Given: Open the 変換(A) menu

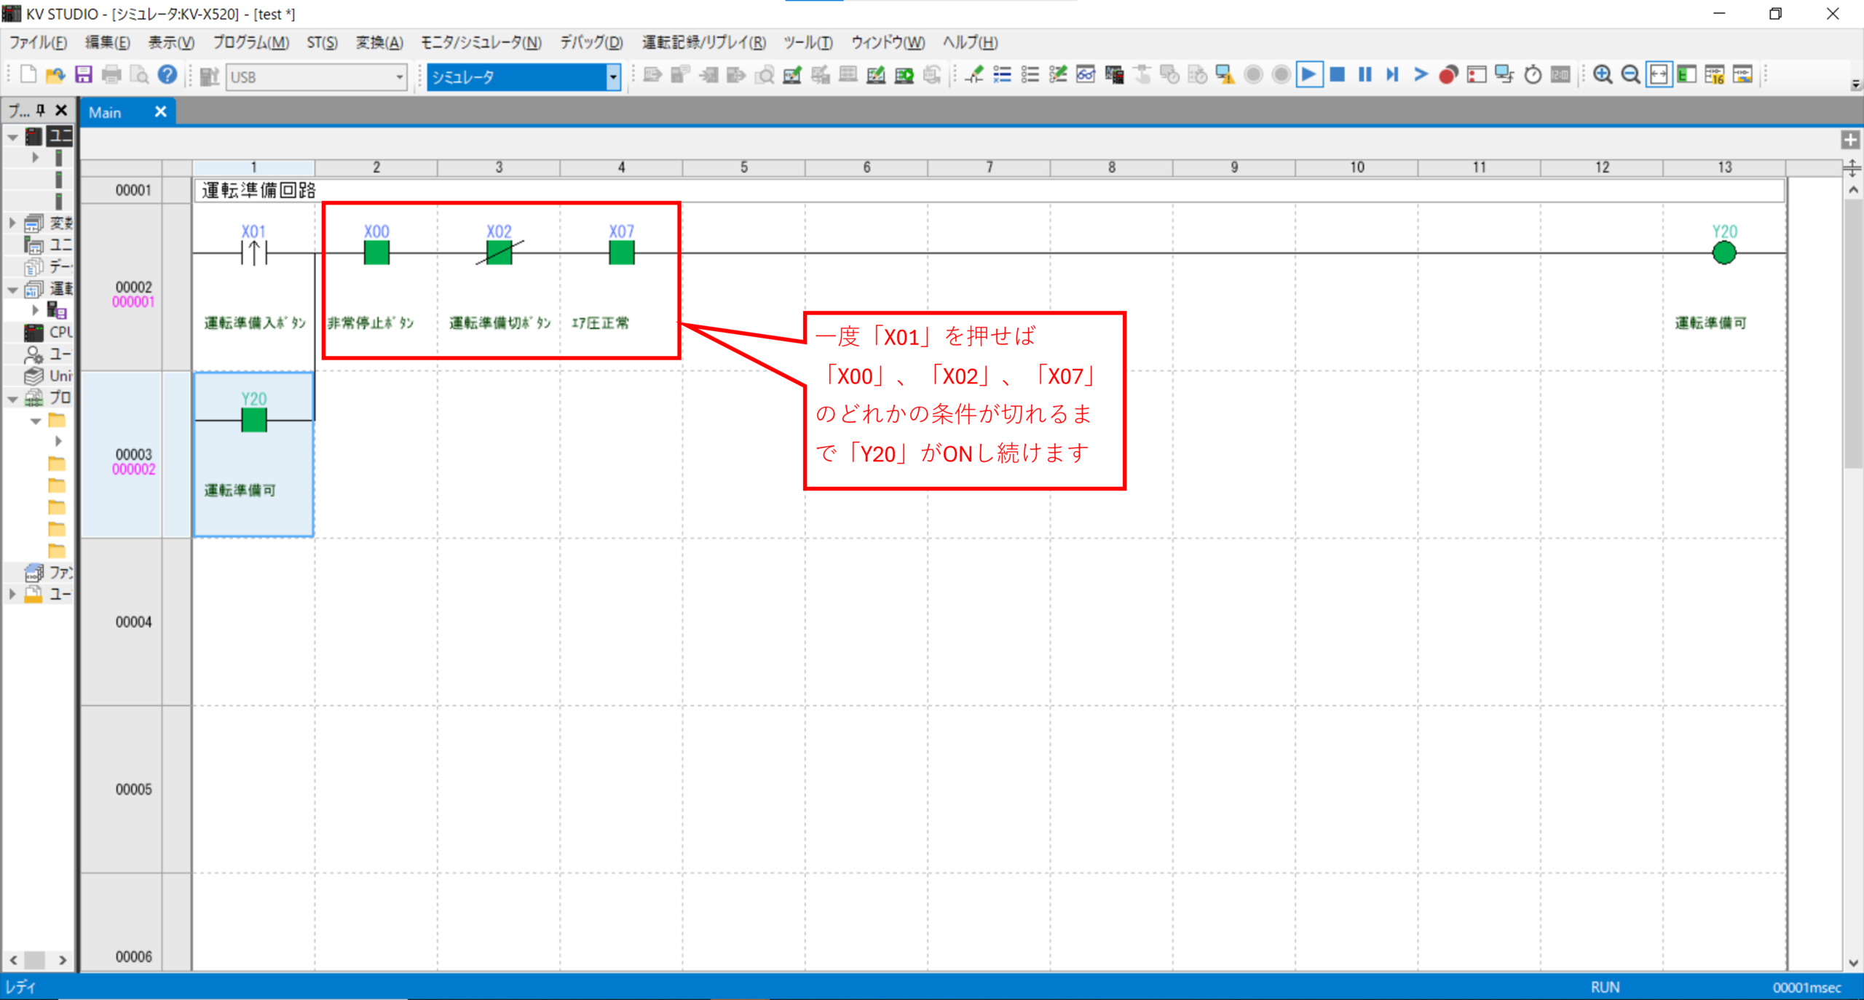Looking at the screenshot, I should click(x=379, y=42).
